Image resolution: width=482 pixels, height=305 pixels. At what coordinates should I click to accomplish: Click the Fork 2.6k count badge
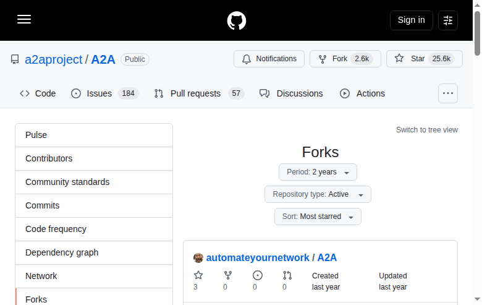coord(361,59)
